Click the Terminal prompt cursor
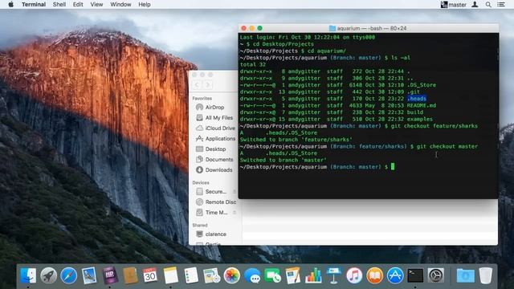 tap(393, 167)
